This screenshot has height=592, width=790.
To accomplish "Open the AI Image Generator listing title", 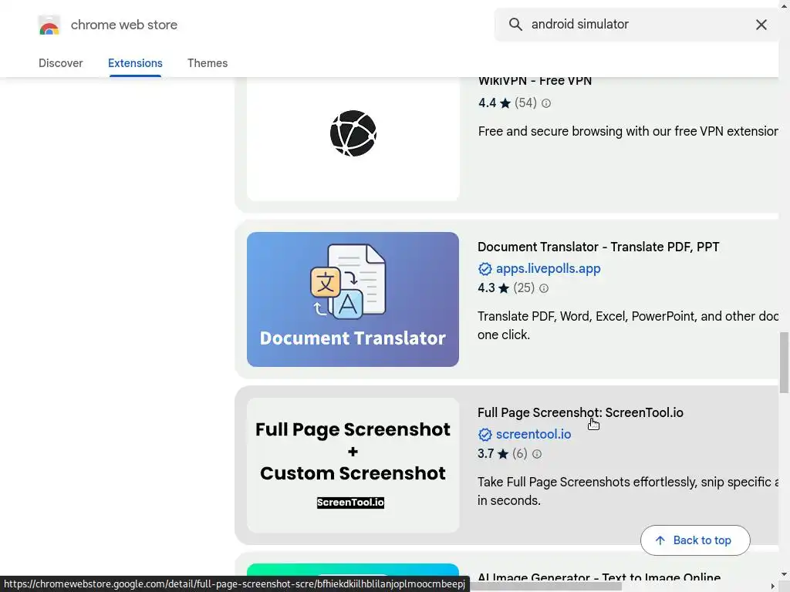I will (599, 577).
